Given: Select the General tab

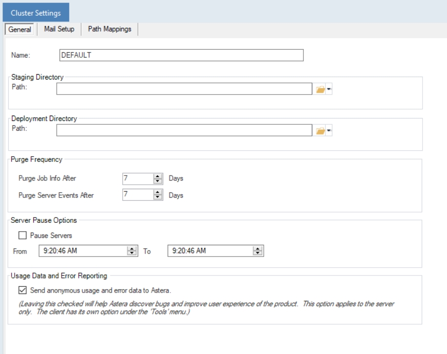Looking at the screenshot, I should [x=20, y=29].
